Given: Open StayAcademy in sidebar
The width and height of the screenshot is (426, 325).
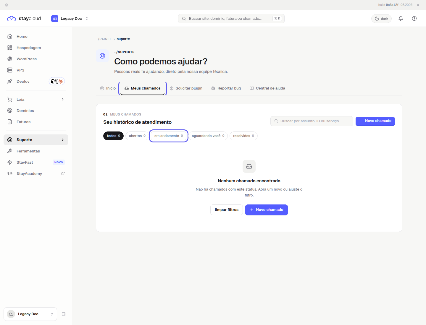Looking at the screenshot, I should (36, 173).
